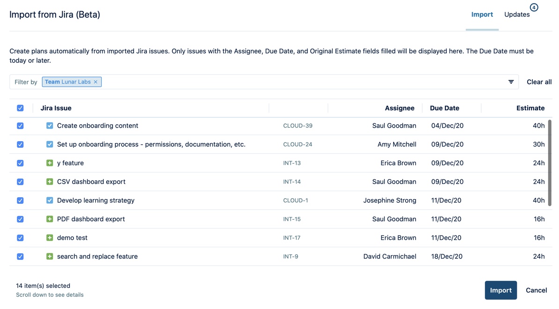Image resolution: width=559 pixels, height=309 pixels.
Task: Select the issue type icon for CSV dashboard export
Action: click(50, 181)
